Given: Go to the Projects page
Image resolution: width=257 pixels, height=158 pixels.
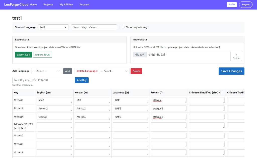Looking at the screenshot, I should point(48,4).
